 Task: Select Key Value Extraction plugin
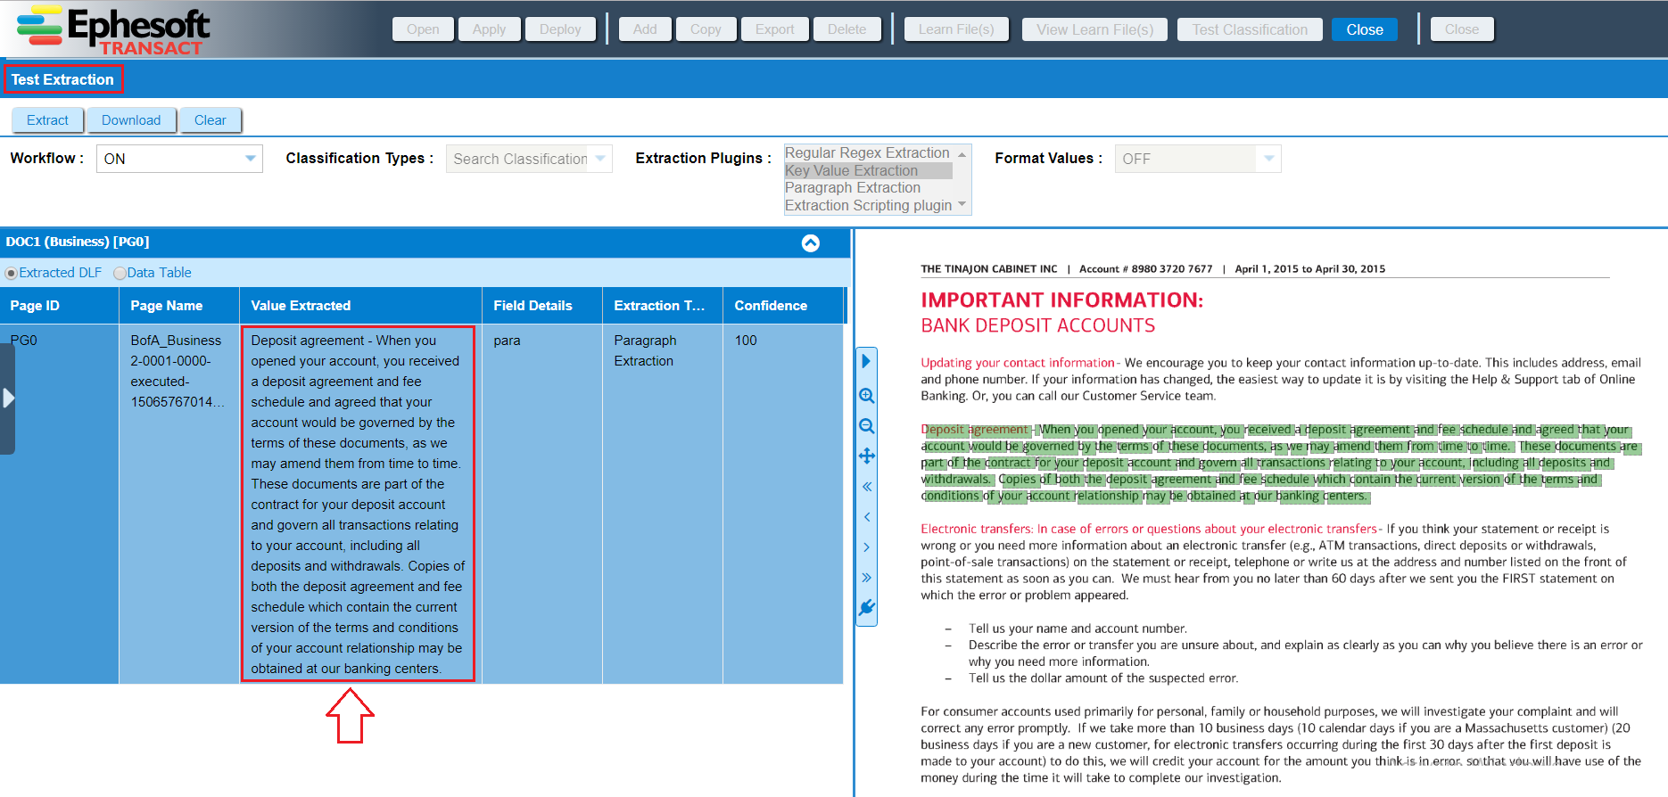click(x=868, y=171)
